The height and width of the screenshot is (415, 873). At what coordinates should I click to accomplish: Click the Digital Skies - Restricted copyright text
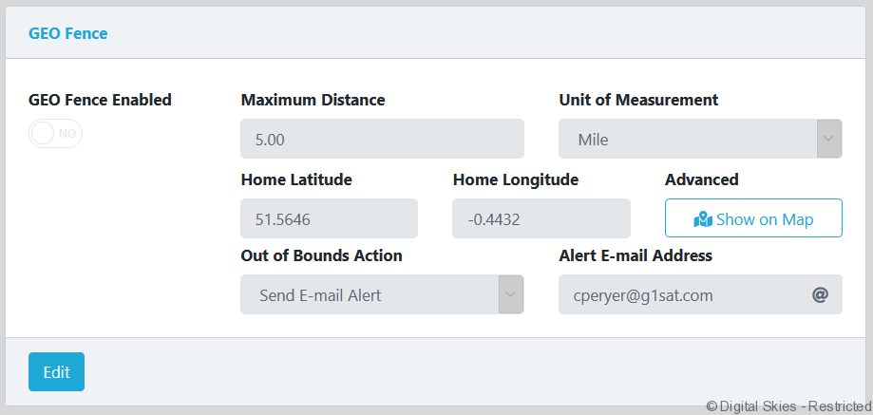788,406
